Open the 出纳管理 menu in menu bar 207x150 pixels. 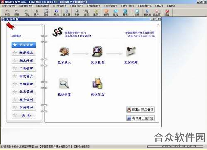pyautogui.click(x=93, y=6)
